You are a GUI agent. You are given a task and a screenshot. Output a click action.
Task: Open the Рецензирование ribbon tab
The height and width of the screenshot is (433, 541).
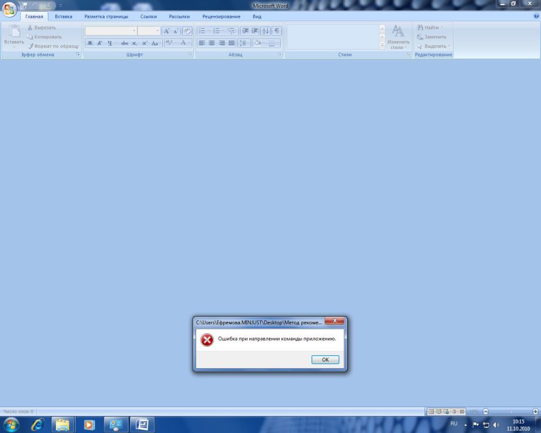tap(221, 16)
